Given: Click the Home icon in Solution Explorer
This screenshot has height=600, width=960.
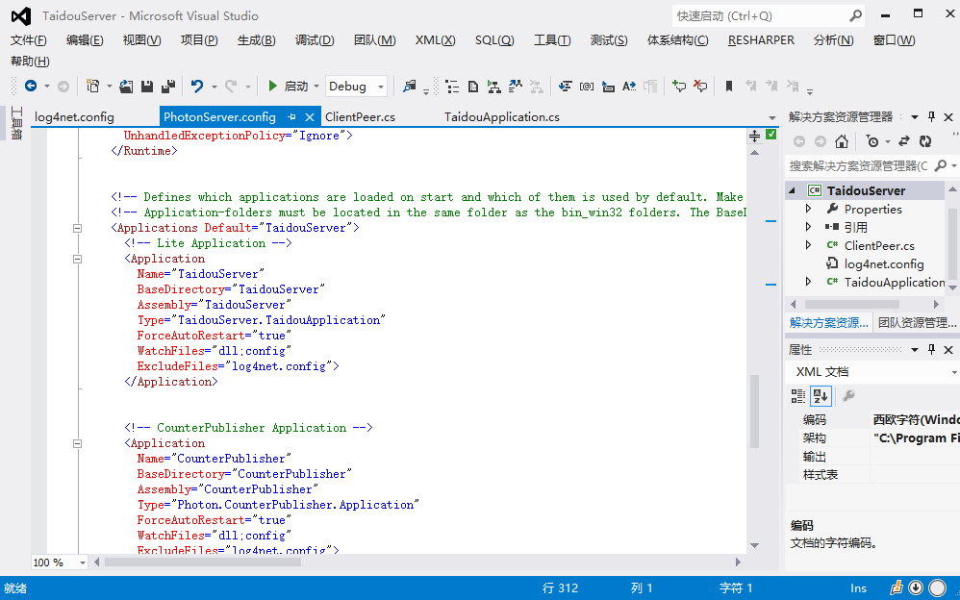Looking at the screenshot, I should coord(842,141).
